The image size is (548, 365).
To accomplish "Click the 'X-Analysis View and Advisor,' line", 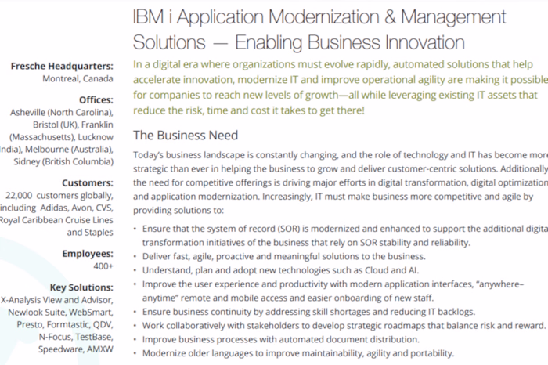I will click(x=56, y=300).
